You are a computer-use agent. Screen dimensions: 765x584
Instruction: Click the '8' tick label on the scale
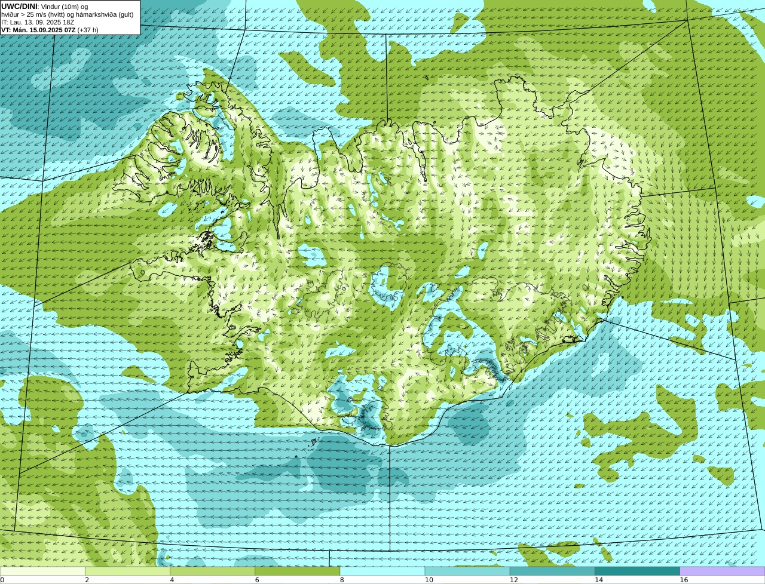[x=342, y=580]
